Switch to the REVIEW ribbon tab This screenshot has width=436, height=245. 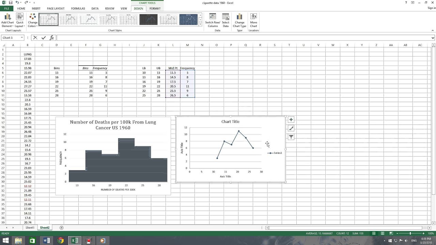pyautogui.click(x=110, y=9)
